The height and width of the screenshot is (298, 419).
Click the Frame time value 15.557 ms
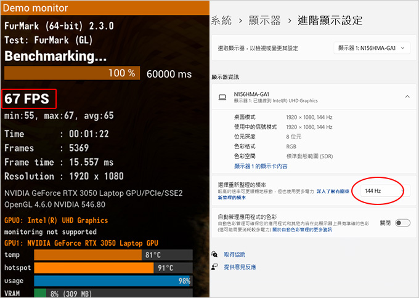(91, 162)
